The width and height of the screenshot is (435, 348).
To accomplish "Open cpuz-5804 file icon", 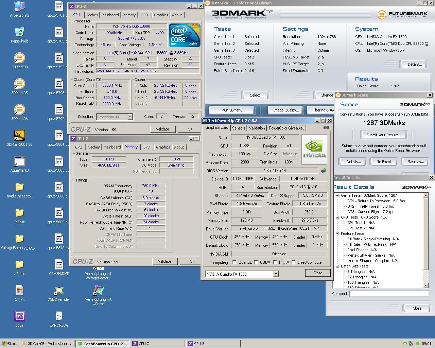I will click(x=59, y=138).
